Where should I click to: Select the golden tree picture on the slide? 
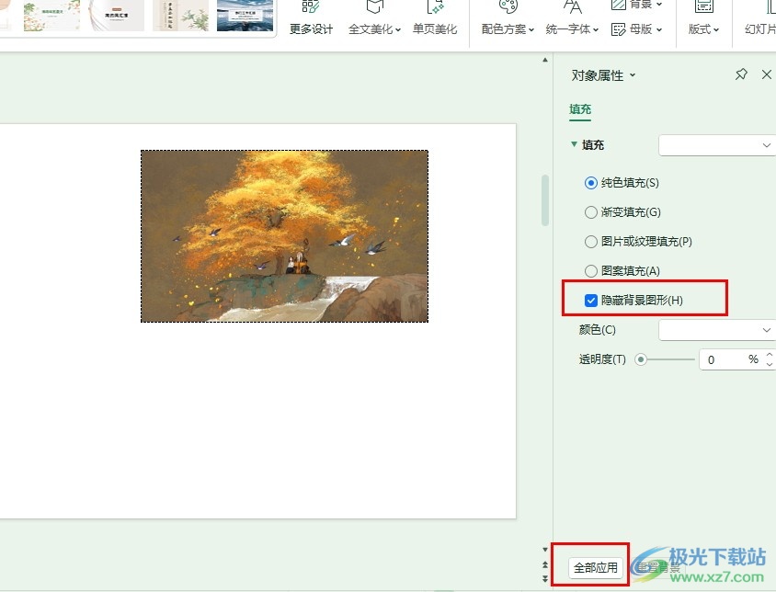pos(285,236)
